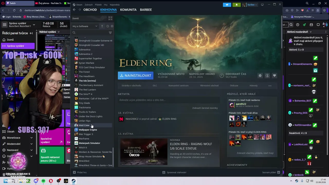Click Zobrazit čerstvé novinky link
The width and height of the screenshot is (329, 185).
point(205,108)
